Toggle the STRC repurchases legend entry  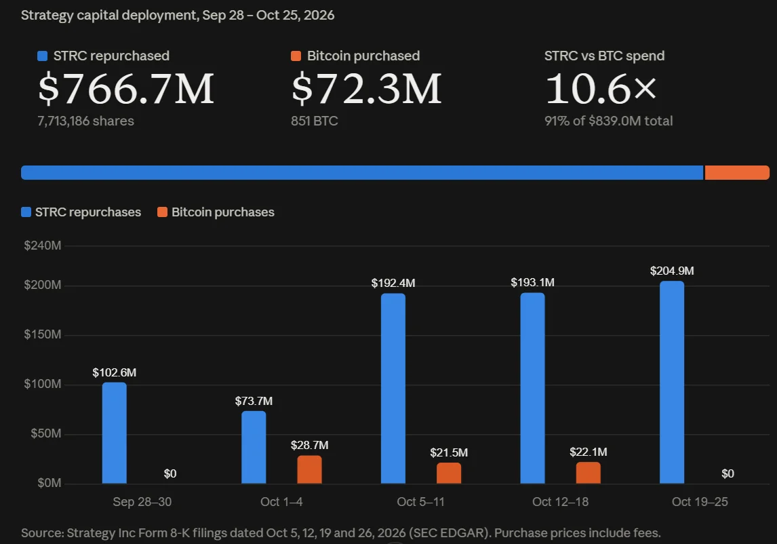(81, 212)
